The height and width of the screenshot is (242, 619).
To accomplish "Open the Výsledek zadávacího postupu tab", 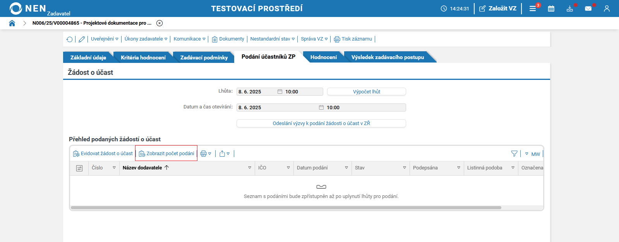I will point(388,57).
